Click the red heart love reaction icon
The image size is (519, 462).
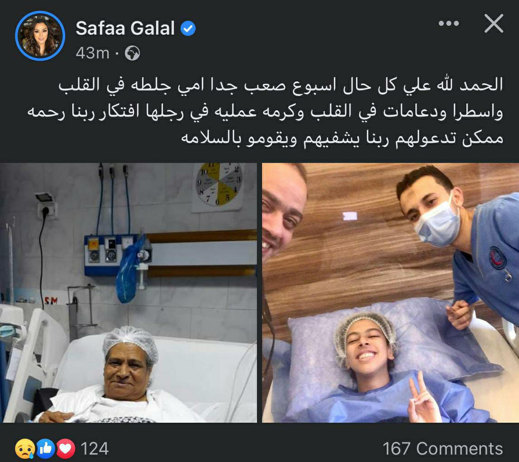coord(65,448)
